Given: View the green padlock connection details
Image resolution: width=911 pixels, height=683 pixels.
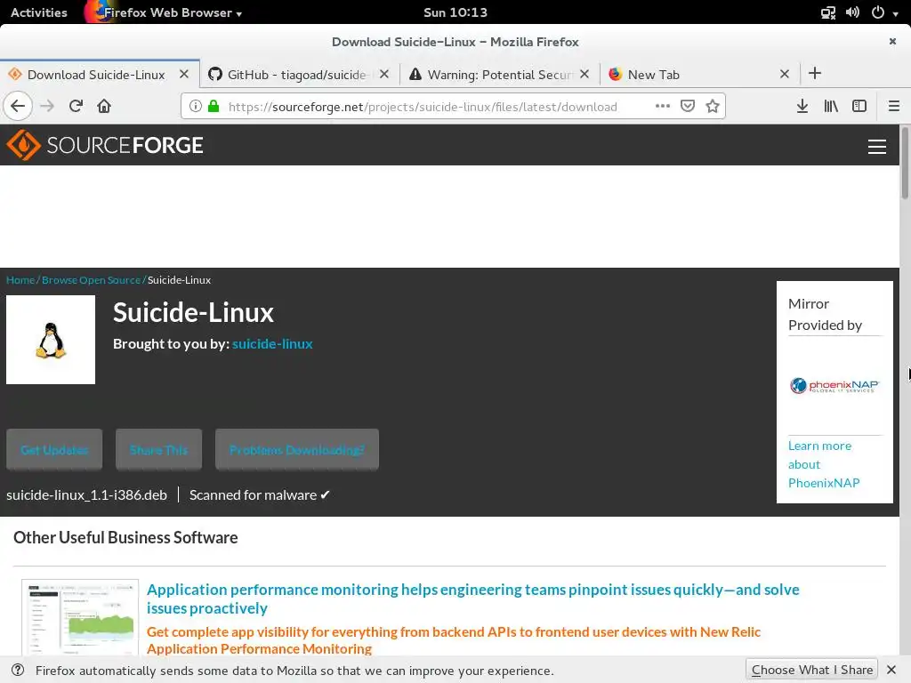Looking at the screenshot, I should pyautogui.click(x=214, y=107).
